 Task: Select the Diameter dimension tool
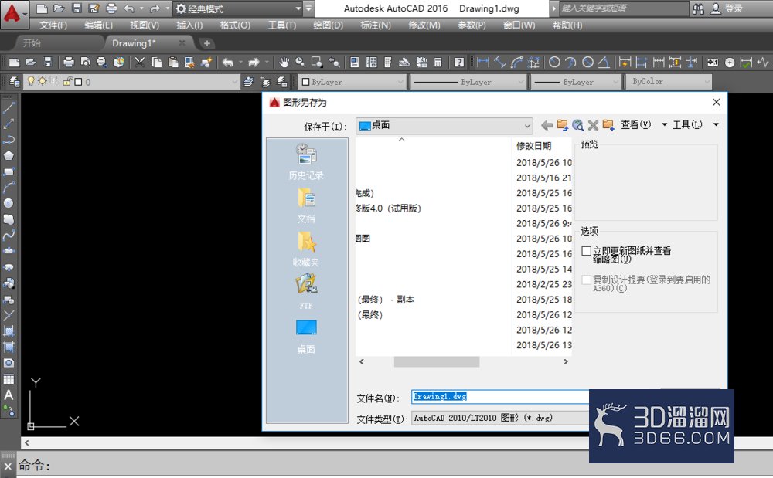point(587,63)
